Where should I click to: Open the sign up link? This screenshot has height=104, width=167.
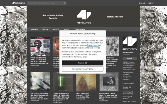point(142,3)
